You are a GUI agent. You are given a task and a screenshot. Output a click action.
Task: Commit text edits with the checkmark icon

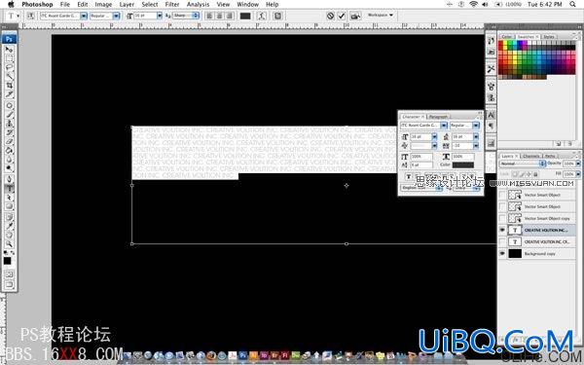(x=342, y=16)
